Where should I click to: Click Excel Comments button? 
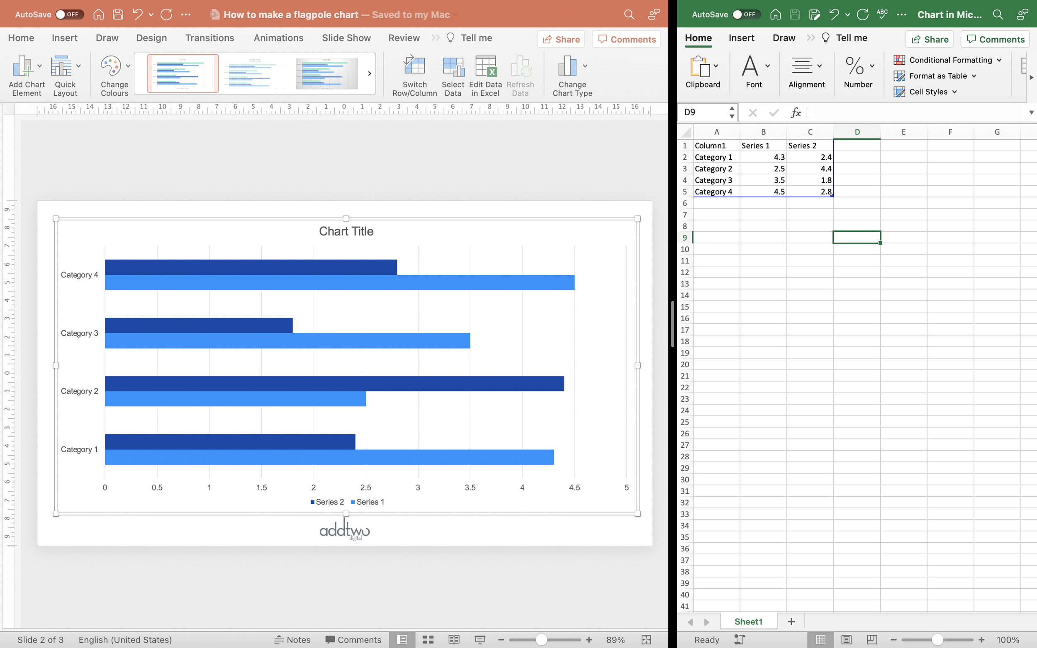click(x=995, y=39)
